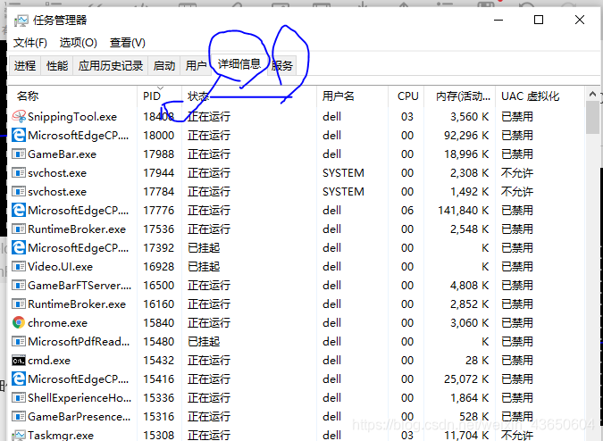
Task: Click the scrollbar up arrow
Action: coord(592,94)
